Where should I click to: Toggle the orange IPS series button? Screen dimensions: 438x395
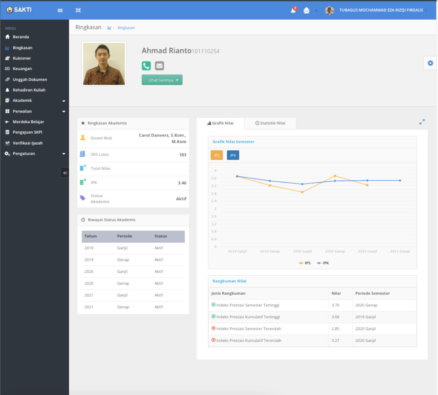click(217, 156)
